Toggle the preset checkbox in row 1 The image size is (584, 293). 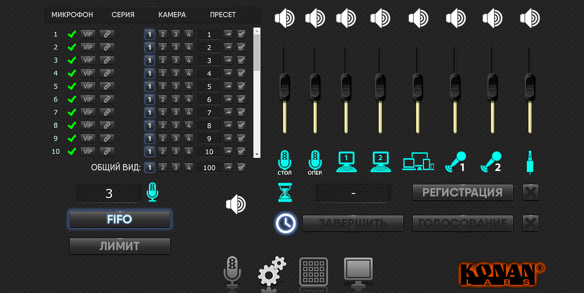pyautogui.click(x=241, y=34)
